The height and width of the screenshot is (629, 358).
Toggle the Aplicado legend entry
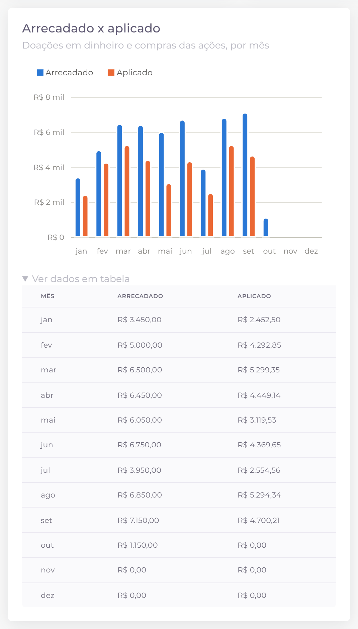click(130, 73)
